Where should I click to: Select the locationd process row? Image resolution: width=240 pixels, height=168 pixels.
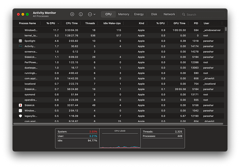coord(119,84)
